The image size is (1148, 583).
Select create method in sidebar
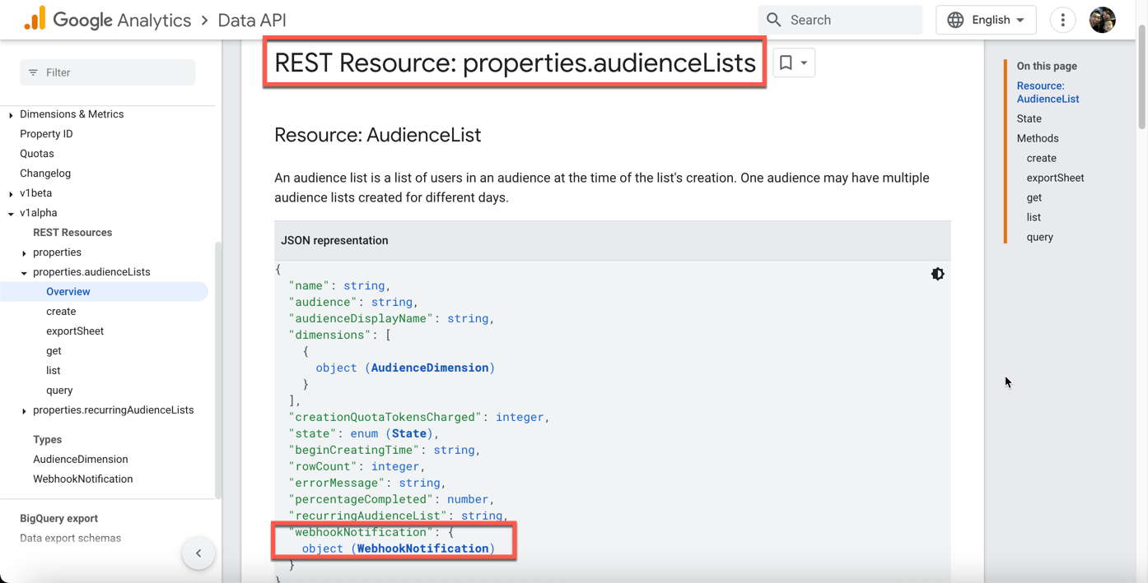(x=61, y=311)
